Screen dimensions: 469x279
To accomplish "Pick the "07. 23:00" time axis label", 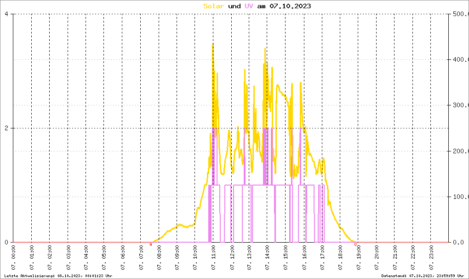I will pyautogui.click(x=431, y=259).
